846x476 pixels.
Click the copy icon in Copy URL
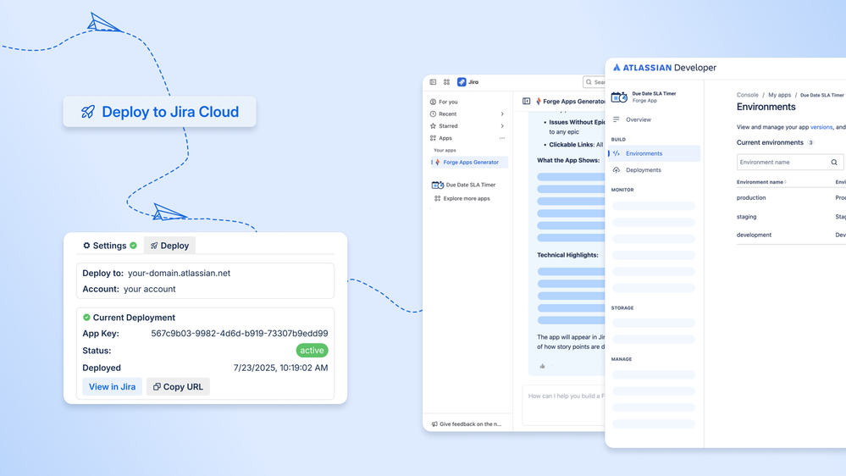click(157, 386)
